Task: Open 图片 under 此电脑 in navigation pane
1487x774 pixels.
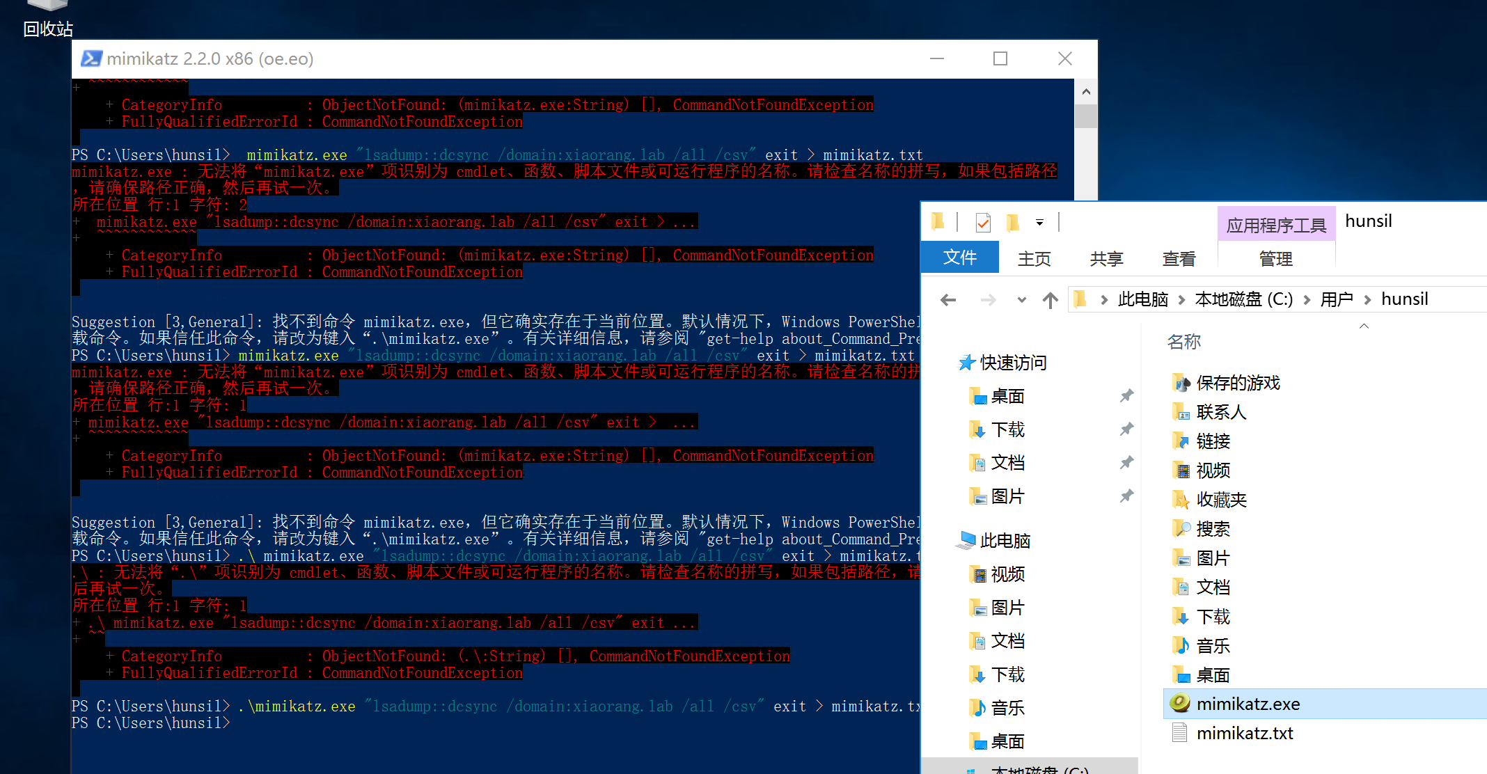Action: click(997, 608)
